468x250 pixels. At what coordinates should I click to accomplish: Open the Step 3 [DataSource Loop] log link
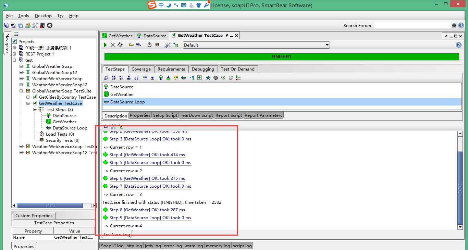[x=150, y=139]
